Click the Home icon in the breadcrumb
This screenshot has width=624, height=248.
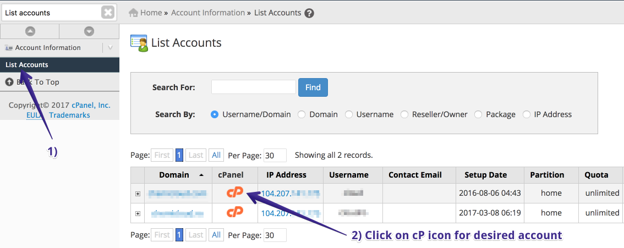(133, 13)
